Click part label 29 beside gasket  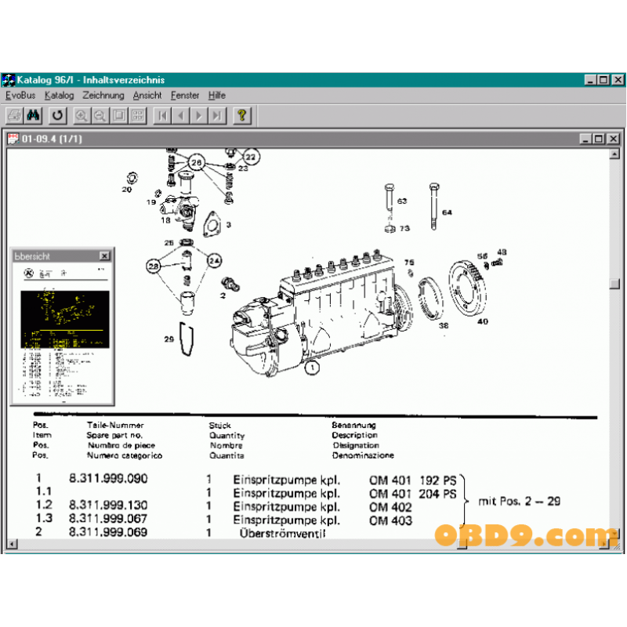(169, 339)
